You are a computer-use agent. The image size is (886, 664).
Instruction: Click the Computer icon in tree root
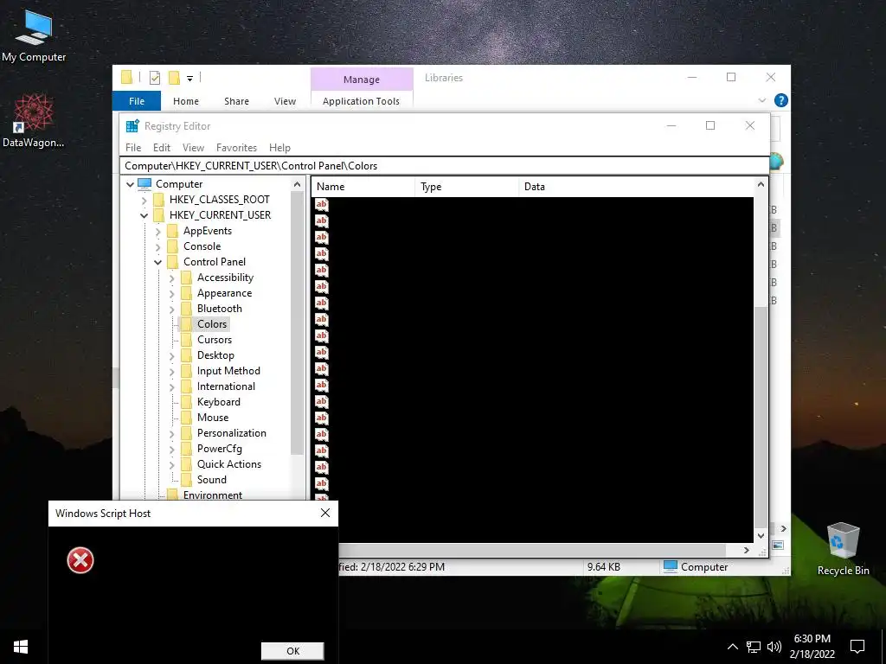coord(144,183)
